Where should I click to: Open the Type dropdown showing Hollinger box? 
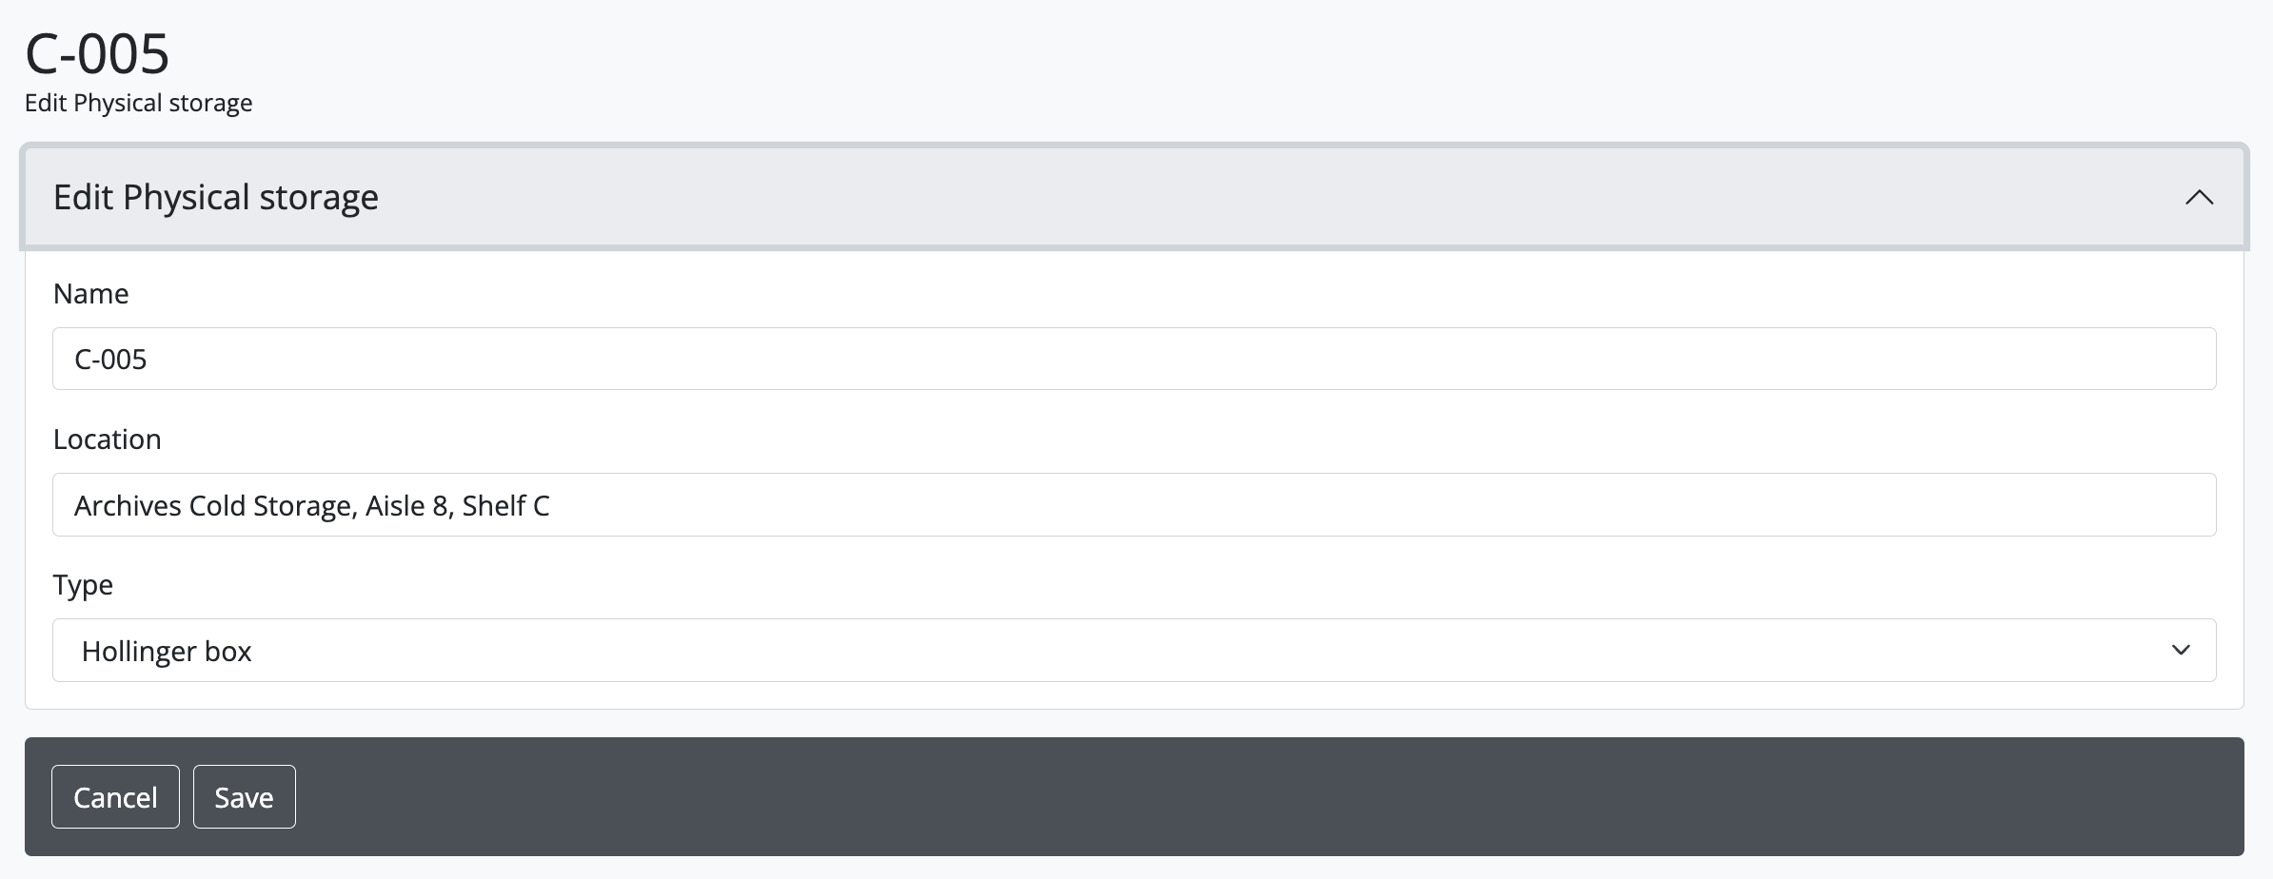point(1133,651)
